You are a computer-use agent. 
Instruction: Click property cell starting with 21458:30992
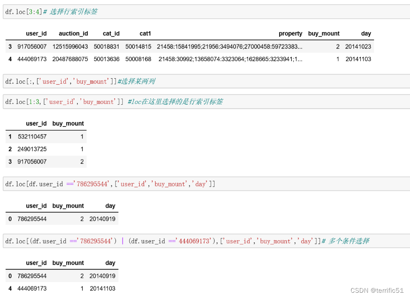coord(230,59)
